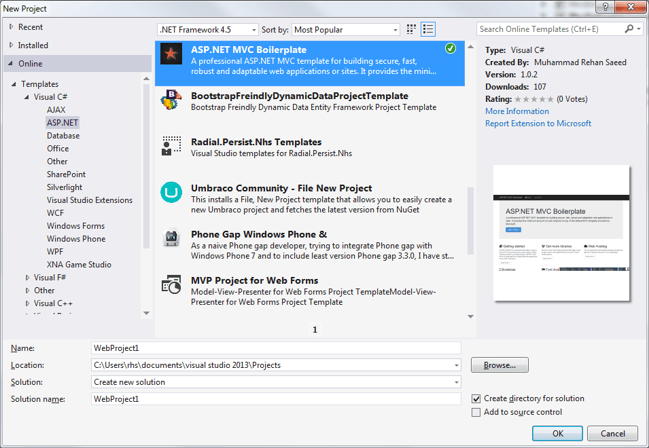Collapse the Visual C# tree node
The height and width of the screenshot is (448, 649).
[x=27, y=96]
